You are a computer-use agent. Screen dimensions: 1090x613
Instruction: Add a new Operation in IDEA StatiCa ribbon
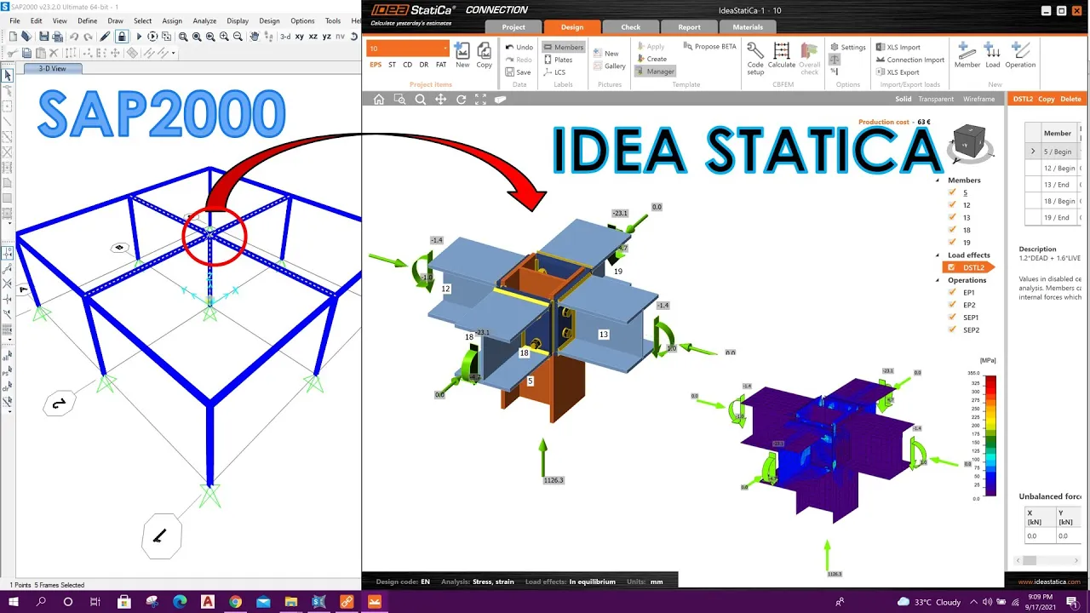(1020, 56)
